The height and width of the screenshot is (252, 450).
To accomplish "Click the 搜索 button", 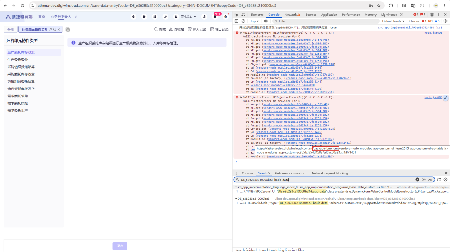I will pos(160,30).
